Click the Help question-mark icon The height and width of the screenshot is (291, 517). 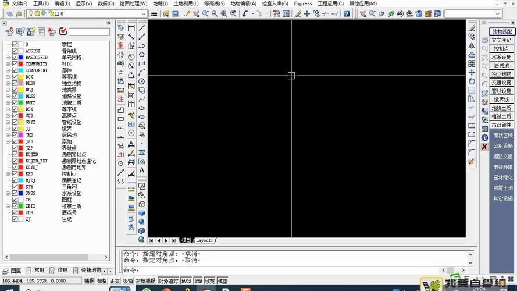tap(346, 13)
